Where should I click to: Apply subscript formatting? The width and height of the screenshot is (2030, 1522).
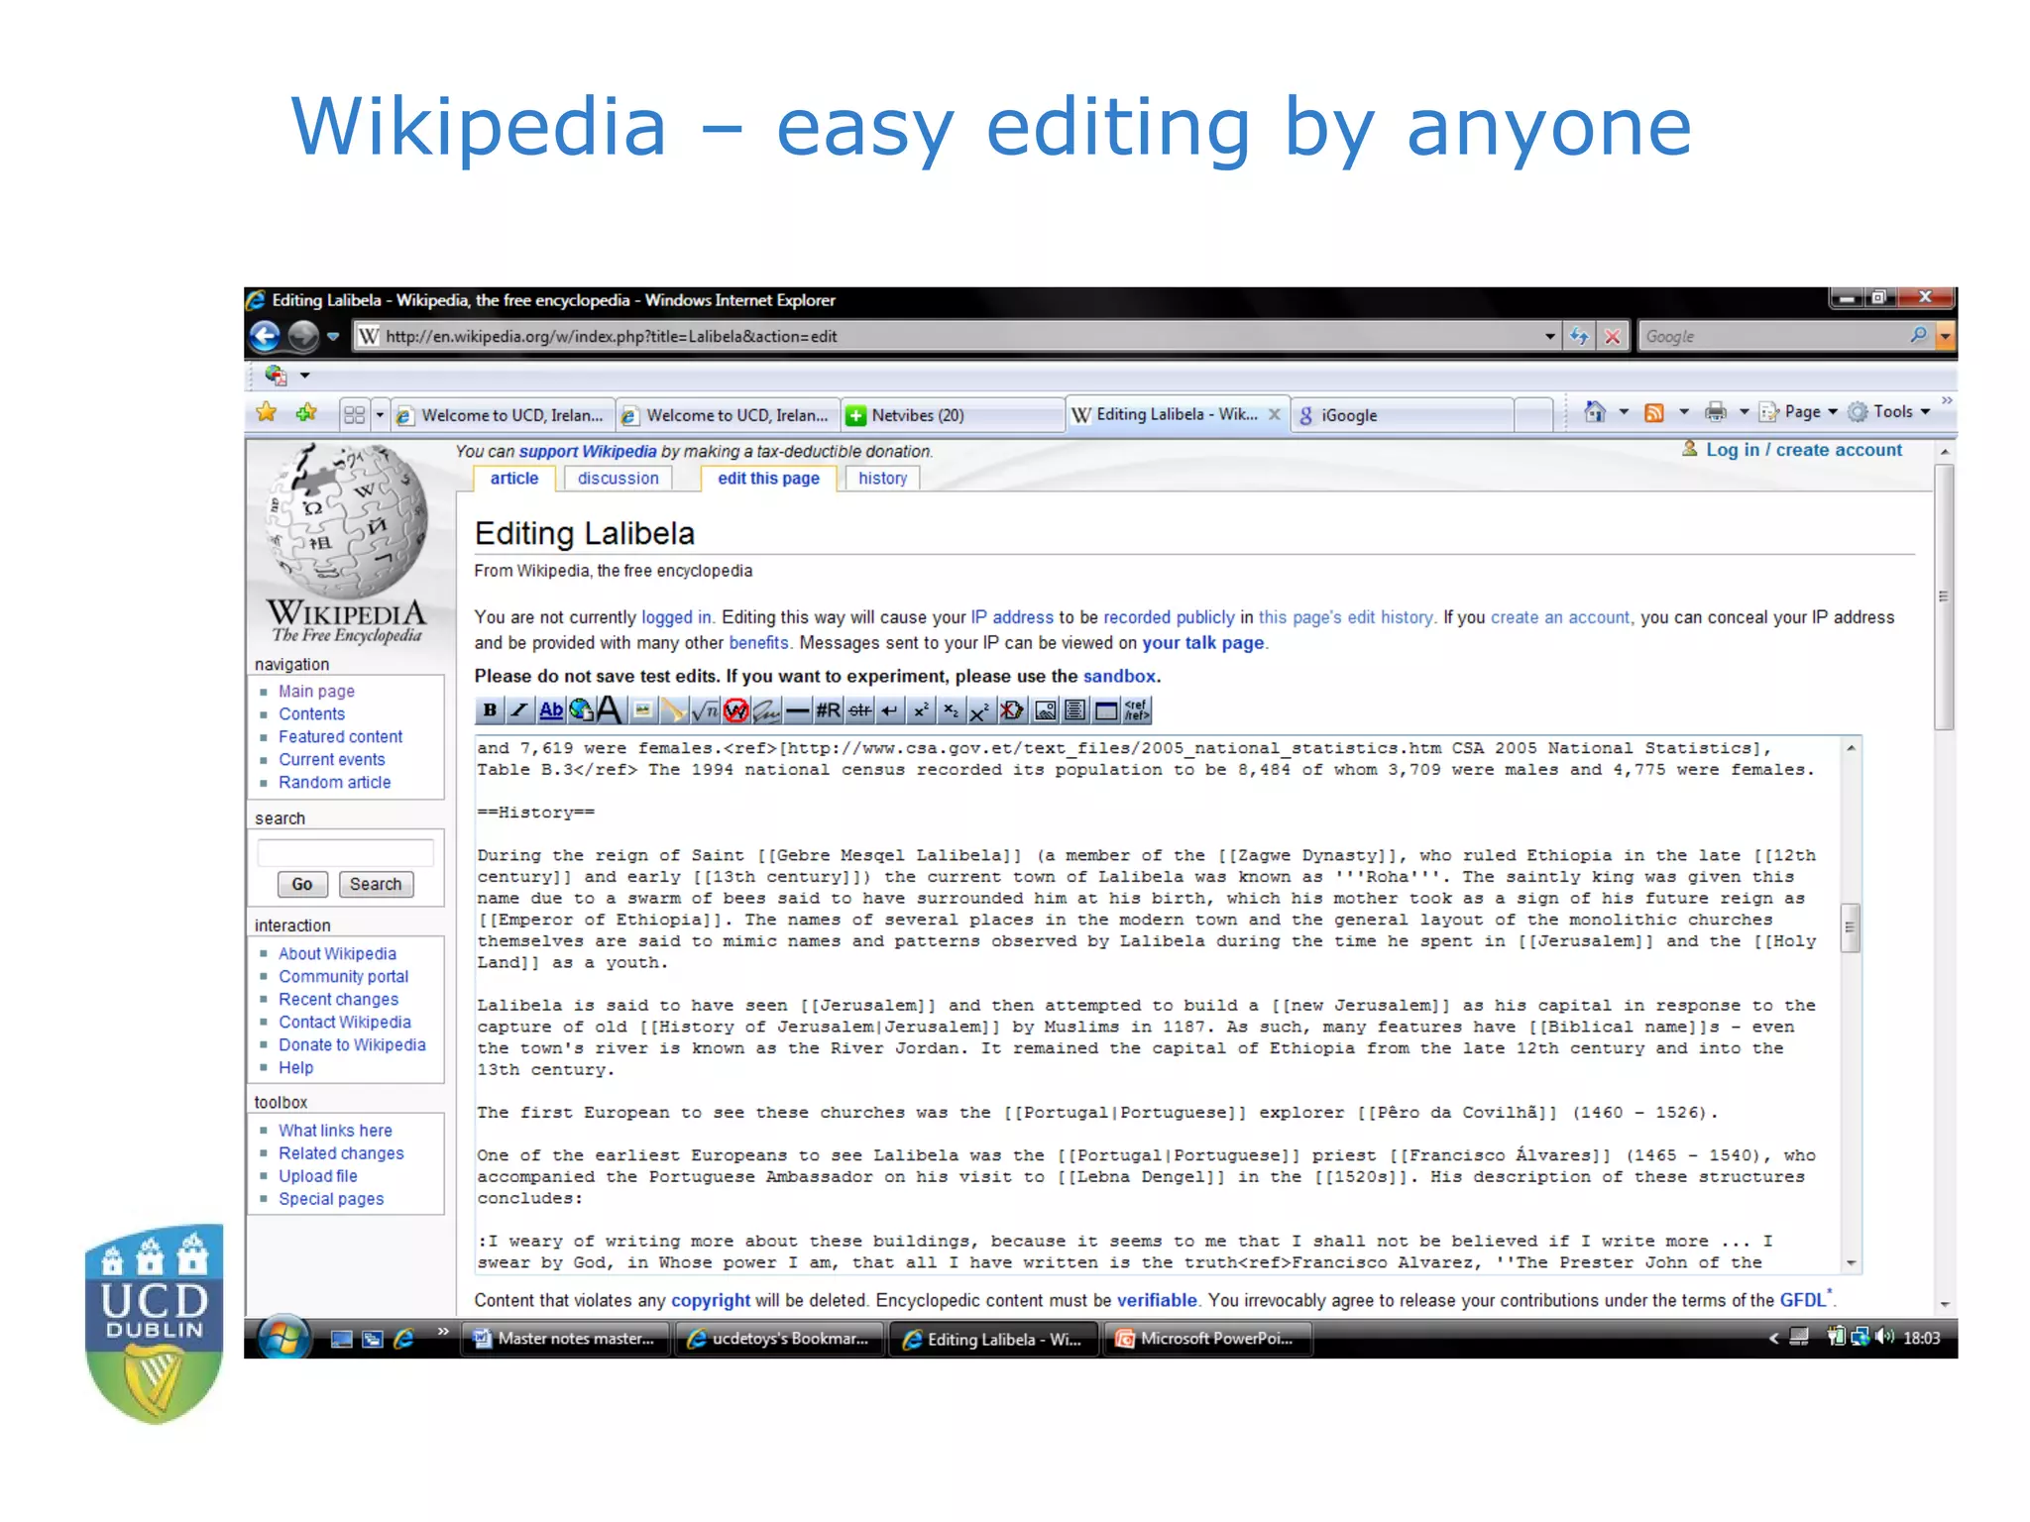(951, 709)
